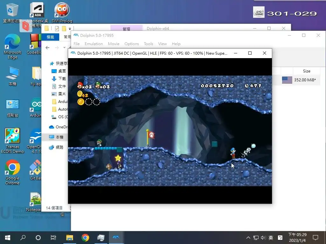Open Dolphin Options menu
The height and width of the screenshot is (244, 326).
pyautogui.click(x=131, y=44)
